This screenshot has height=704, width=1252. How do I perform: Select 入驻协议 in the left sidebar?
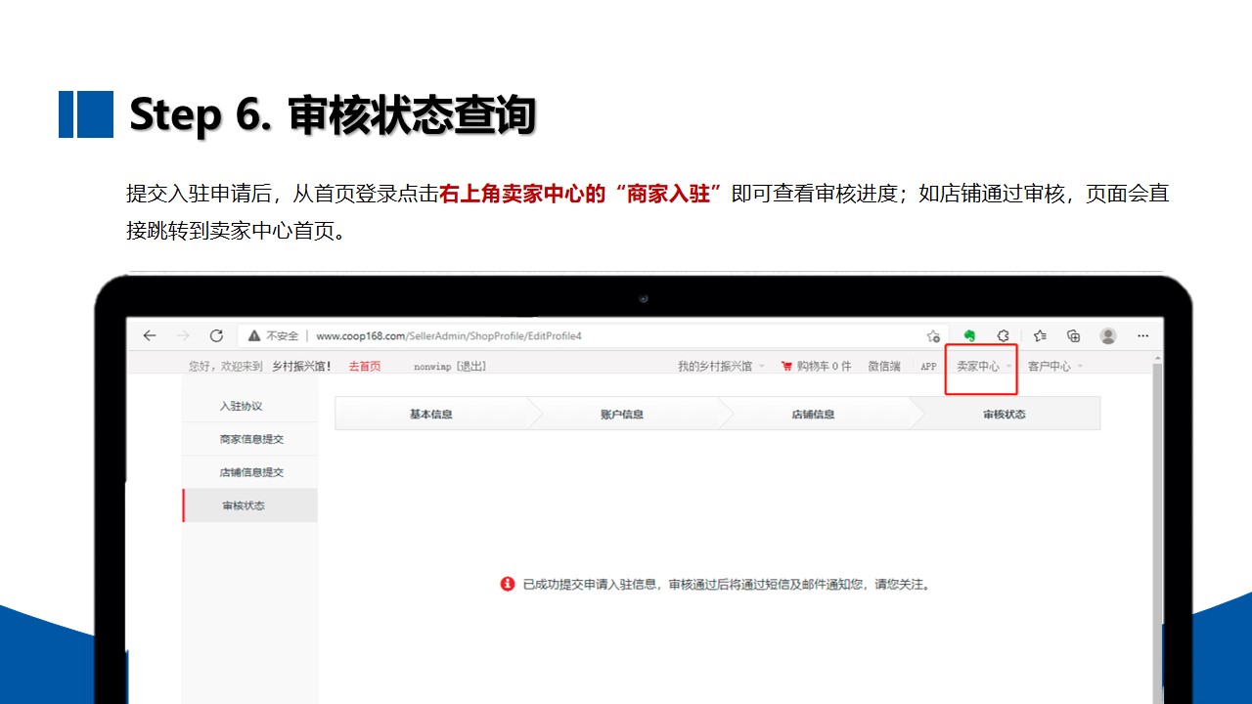pos(241,406)
